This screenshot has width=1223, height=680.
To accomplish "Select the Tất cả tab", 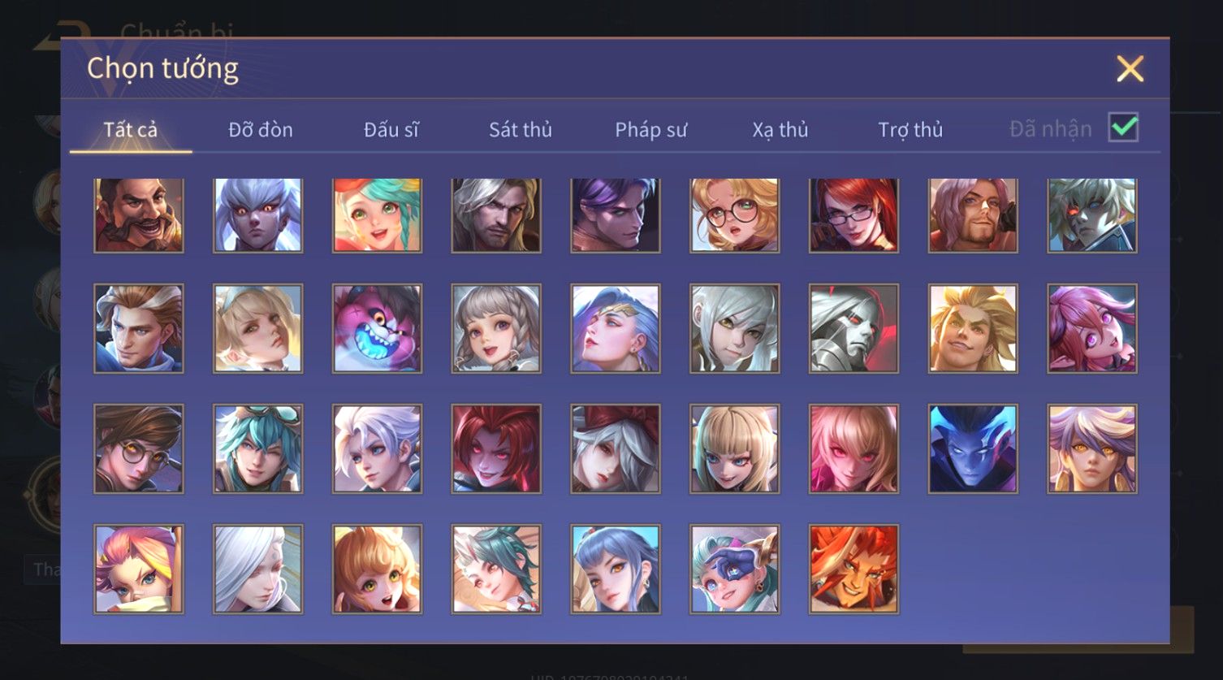I will point(131,129).
